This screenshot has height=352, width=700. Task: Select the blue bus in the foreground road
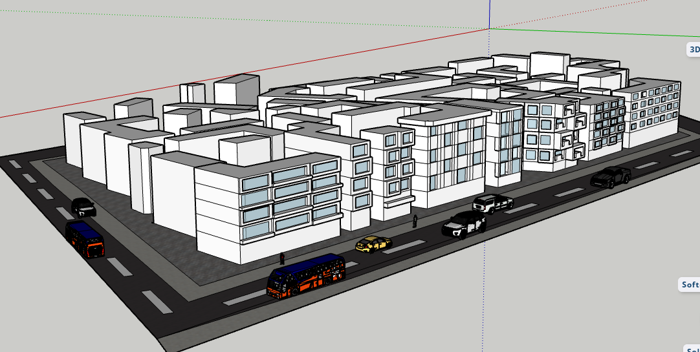click(x=307, y=275)
